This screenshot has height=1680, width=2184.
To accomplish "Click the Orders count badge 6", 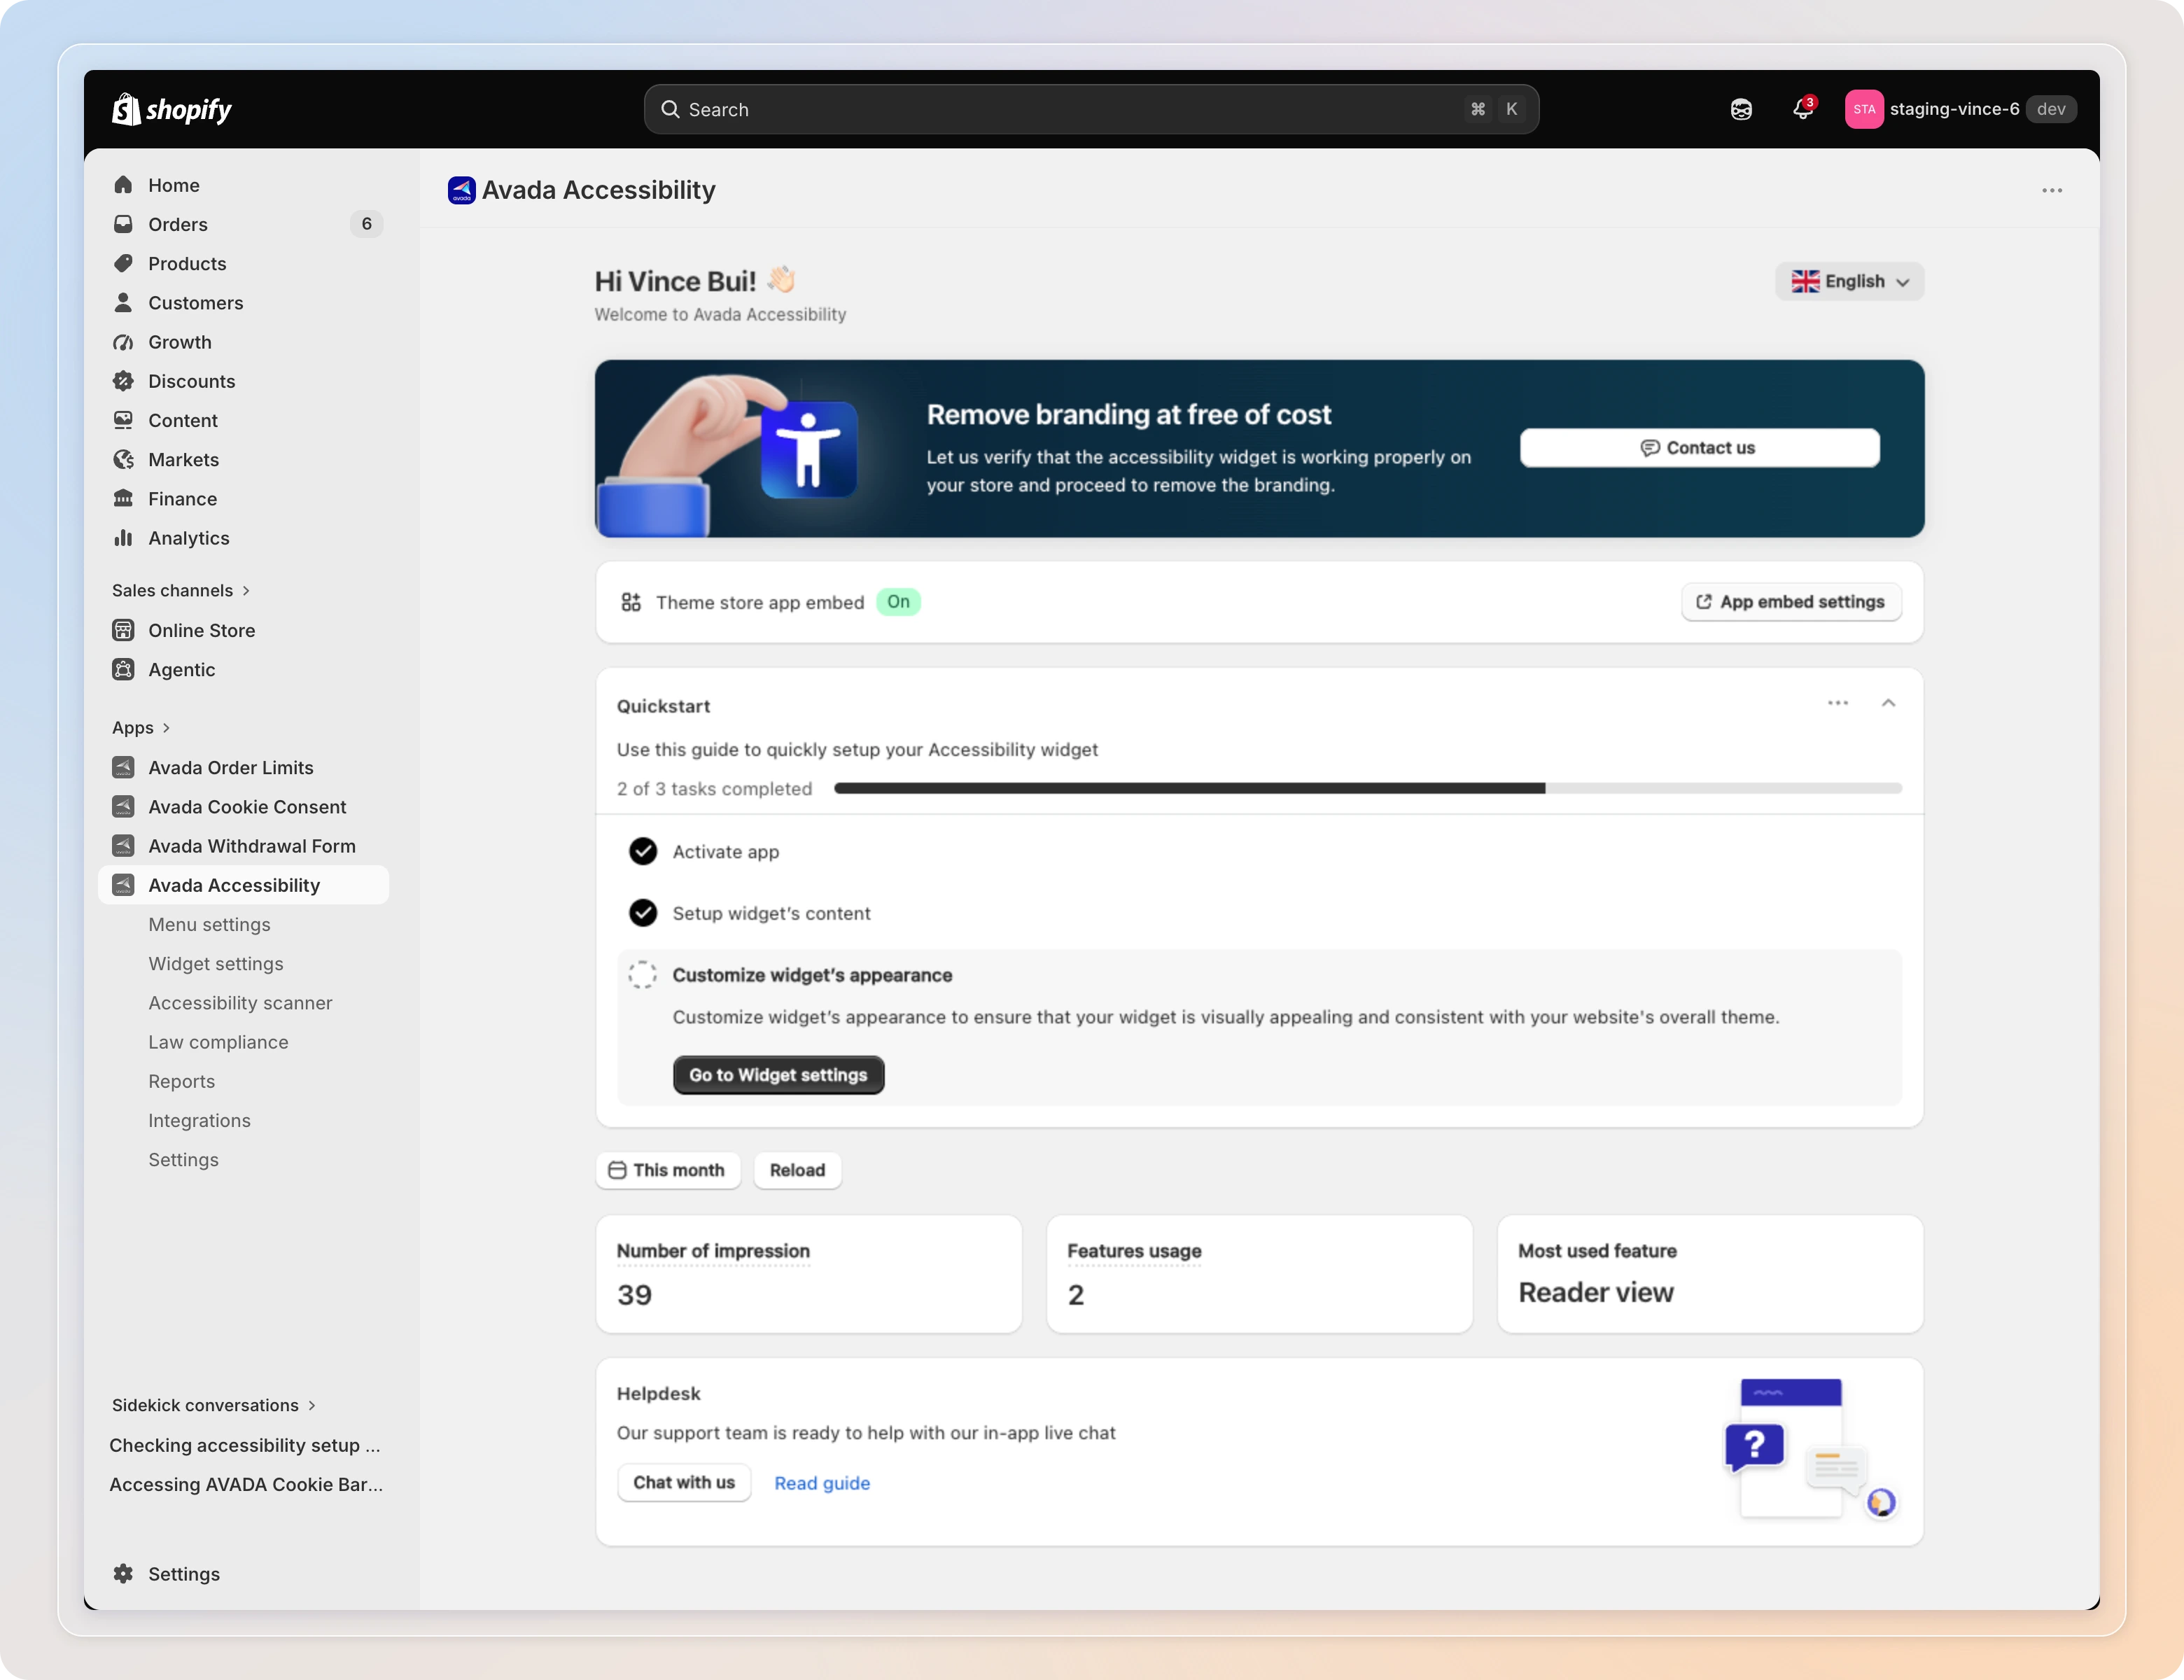I will pyautogui.click(x=366, y=224).
